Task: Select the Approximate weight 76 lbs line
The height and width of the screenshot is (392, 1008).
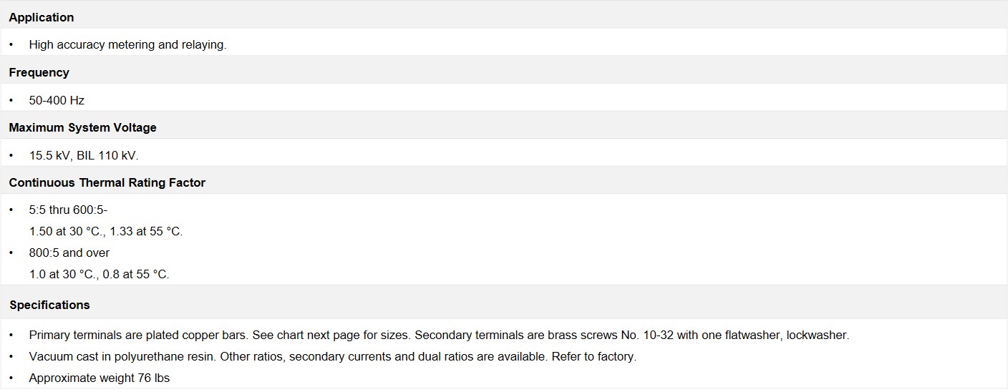Action: point(100,378)
